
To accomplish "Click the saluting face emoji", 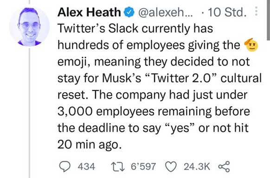I will (251, 44).
